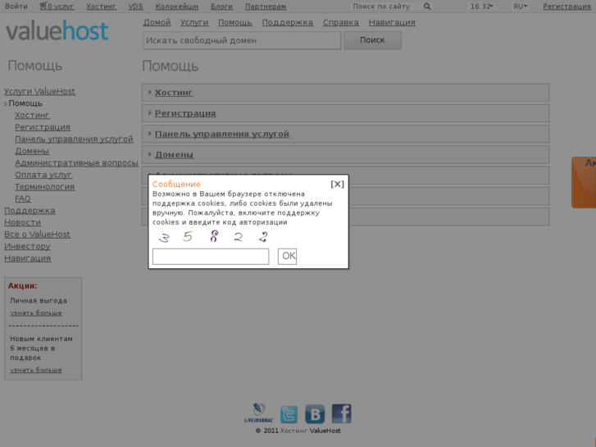Open Партнерам in the top bar
The width and height of the screenshot is (596, 447).
(266, 7)
